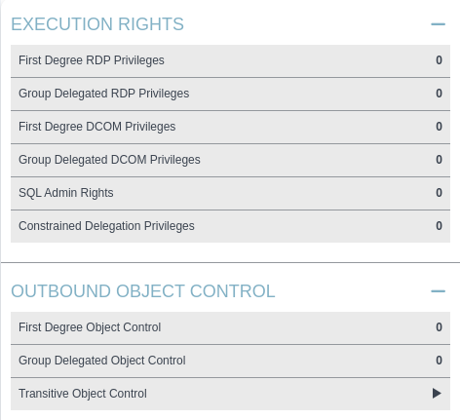This screenshot has width=460, height=420.
Task: Click the Constrained Delegation Privileges count
Action: tap(439, 226)
